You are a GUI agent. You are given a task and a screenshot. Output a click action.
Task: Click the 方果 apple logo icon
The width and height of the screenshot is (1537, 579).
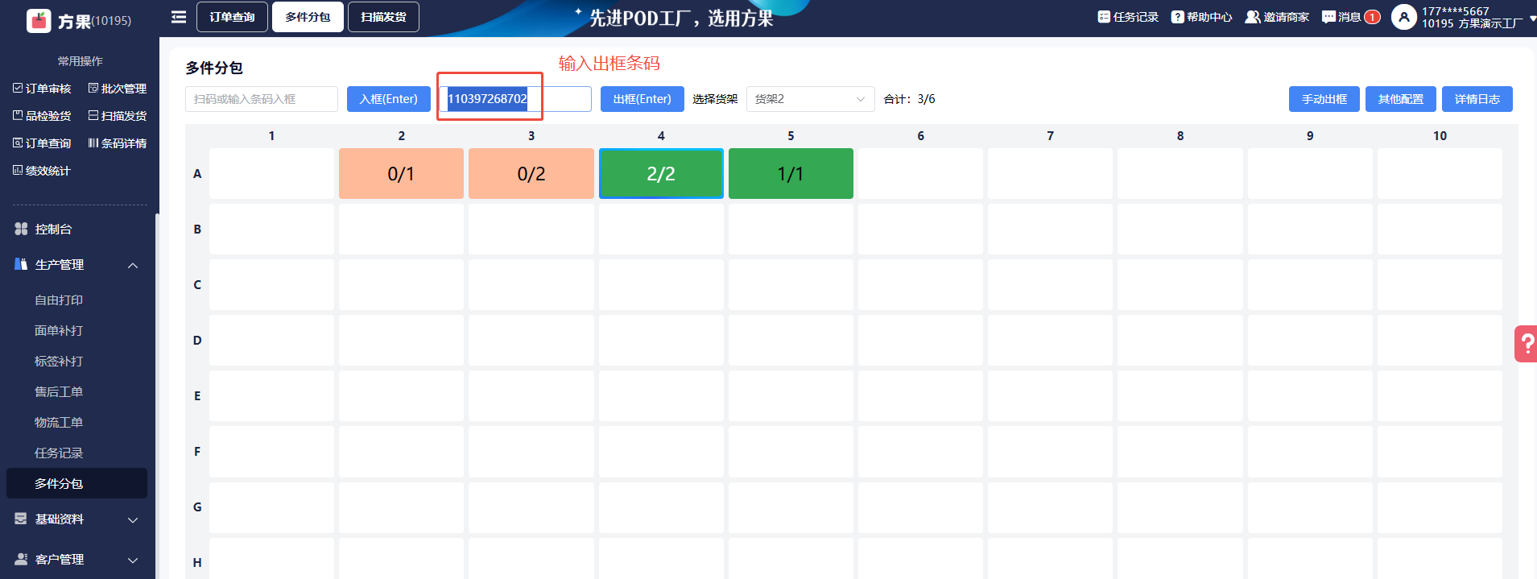coord(39,20)
